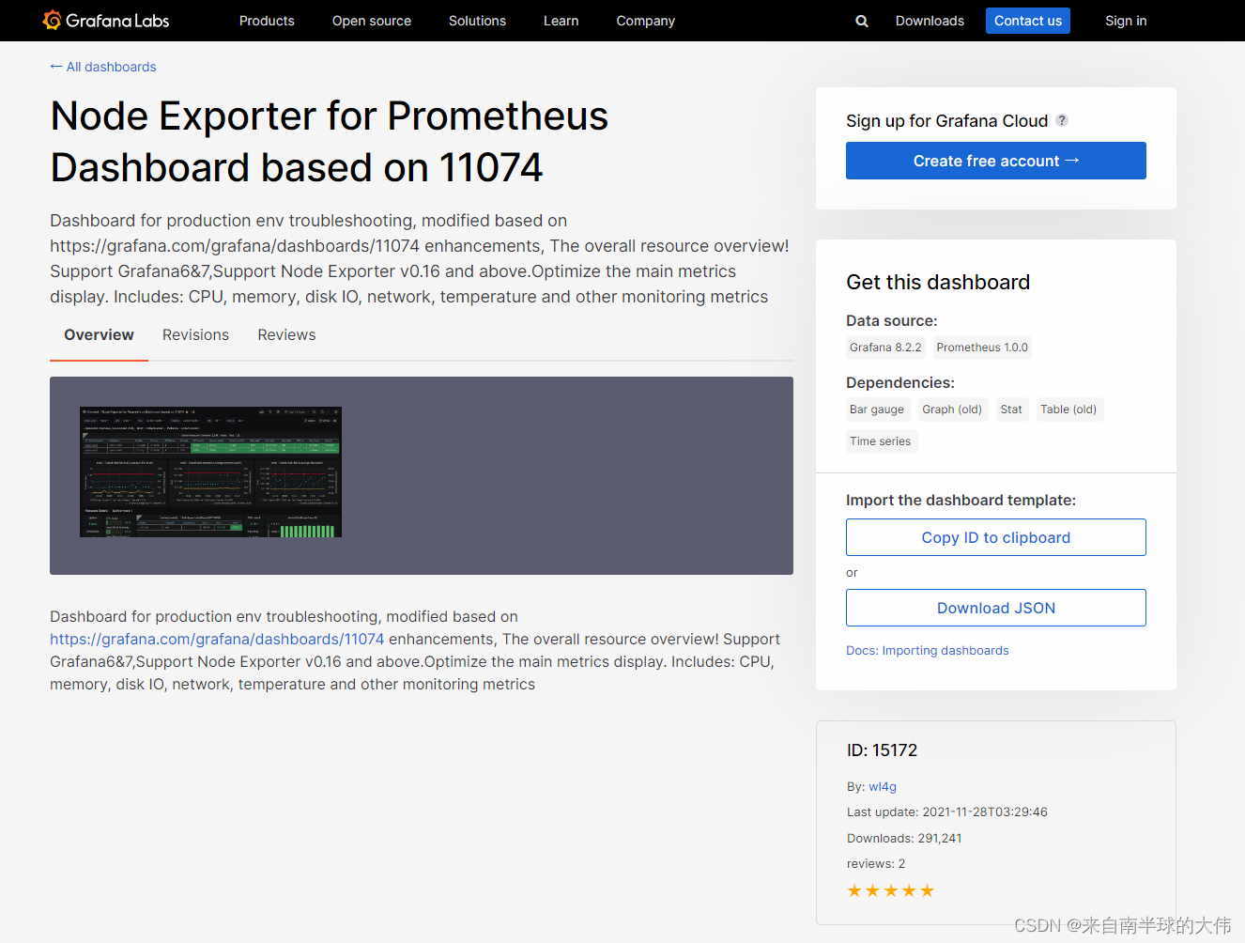The image size is (1245, 943).
Task: Click Download JSON button
Action: [x=996, y=608]
